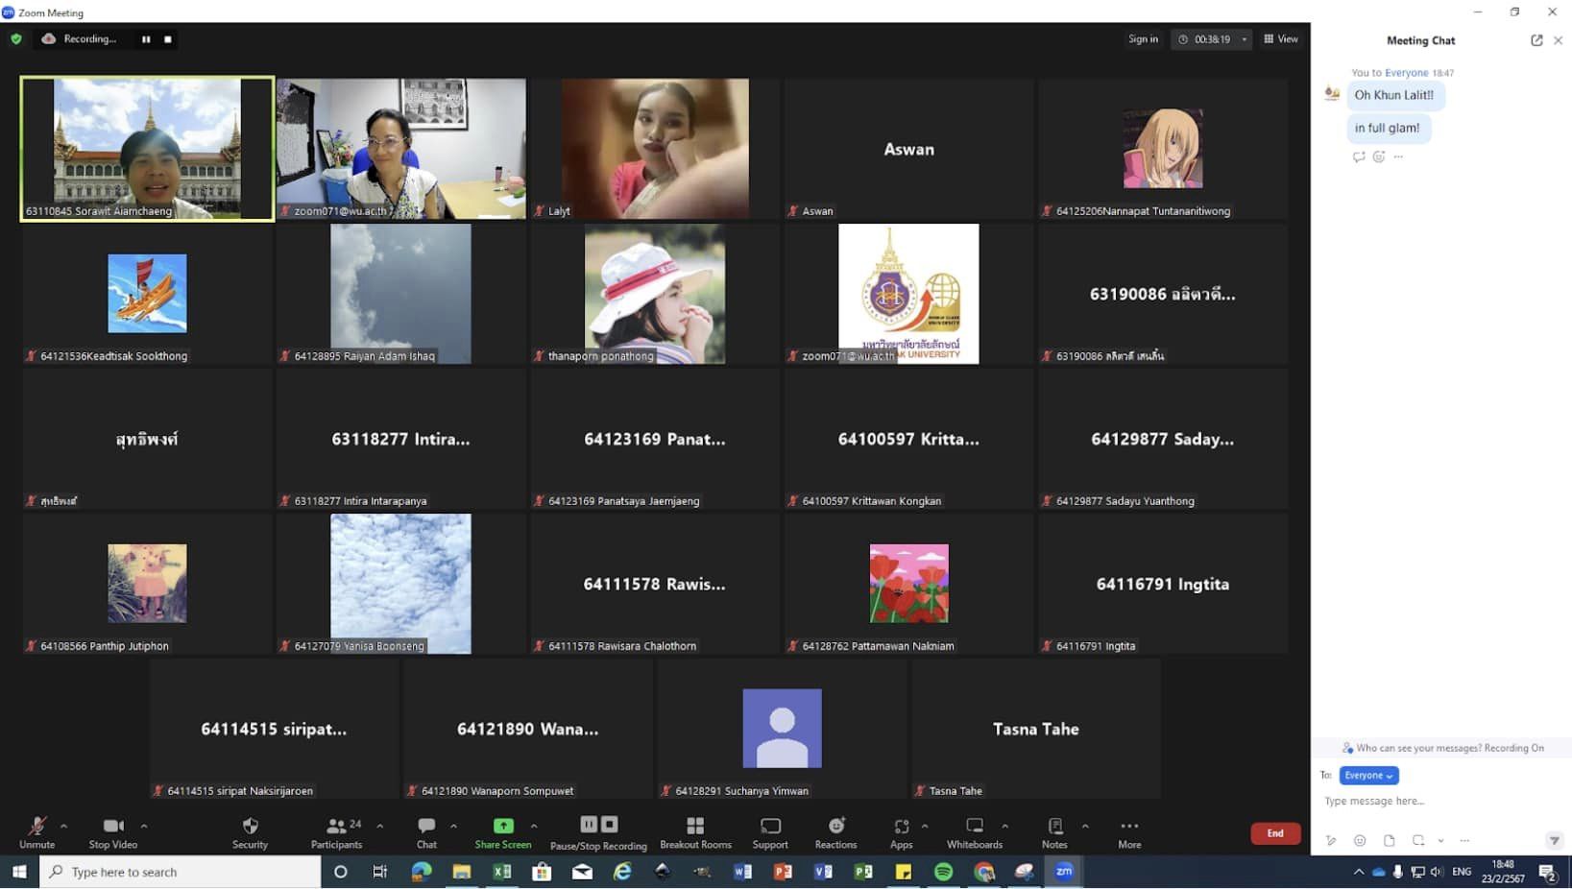Image resolution: width=1572 pixels, height=889 pixels.
Task: Open the View layout menu
Action: (1281, 39)
